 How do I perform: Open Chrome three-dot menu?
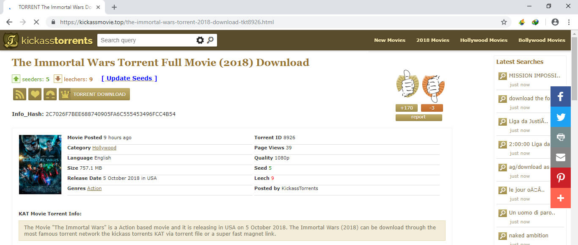[568, 22]
